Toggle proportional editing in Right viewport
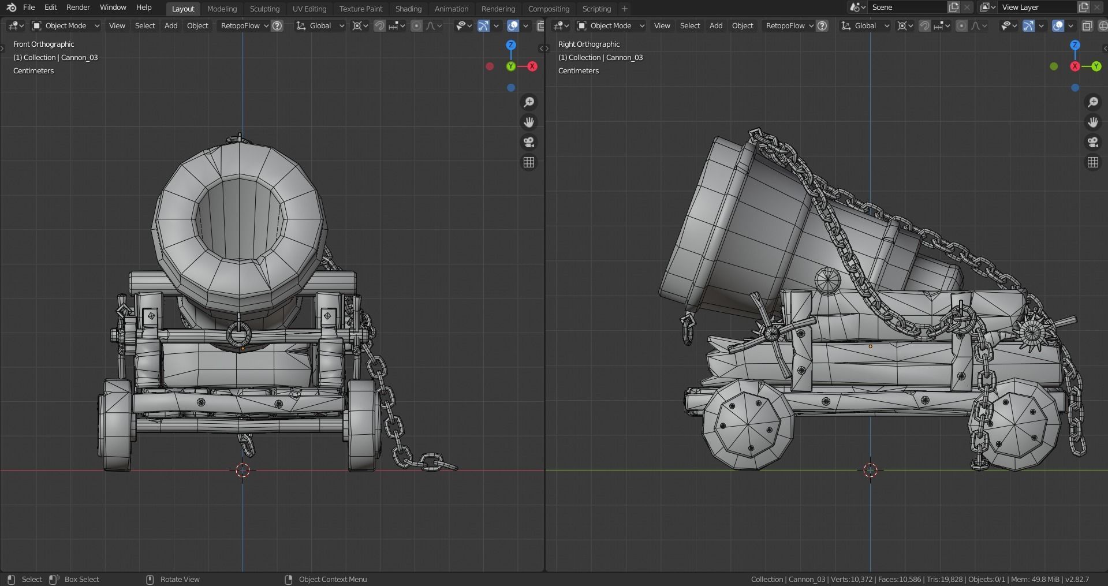The image size is (1108, 586). pyautogui.click(x=961, y=25)
